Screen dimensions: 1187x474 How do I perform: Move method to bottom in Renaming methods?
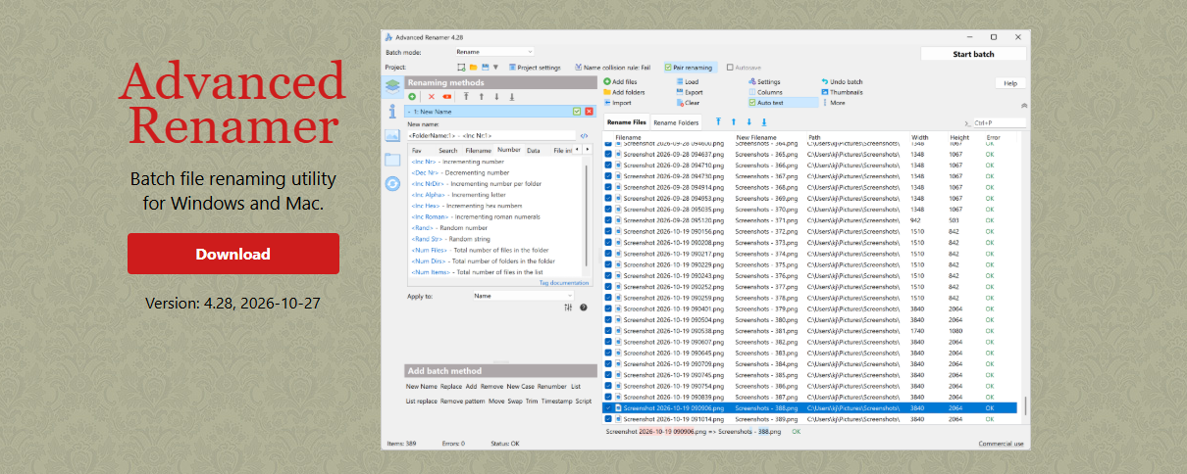(x=512, y=97)
